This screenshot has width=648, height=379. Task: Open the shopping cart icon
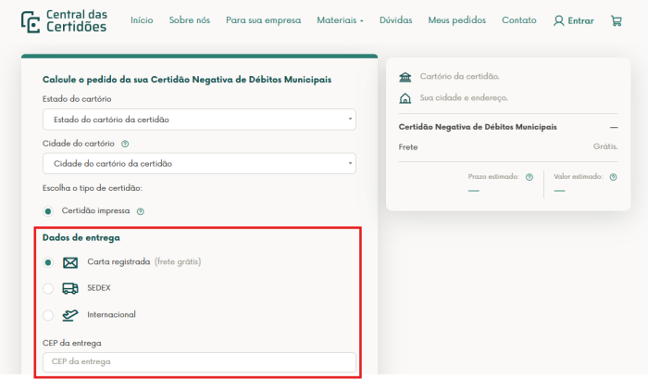[x=617, y=20]
